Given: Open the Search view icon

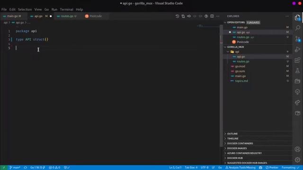Looking at the screenshot, I should coord(298,28).
